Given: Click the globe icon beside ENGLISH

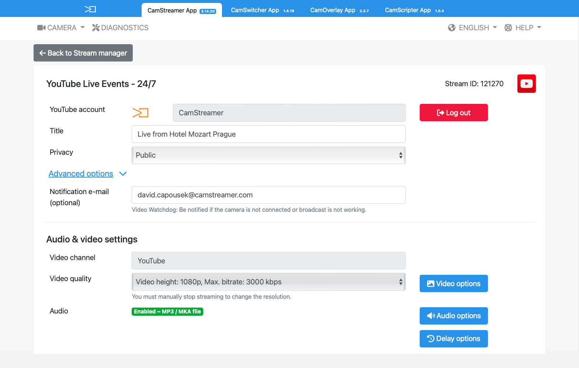Looking at the screenshot, I should coord(452,28).
